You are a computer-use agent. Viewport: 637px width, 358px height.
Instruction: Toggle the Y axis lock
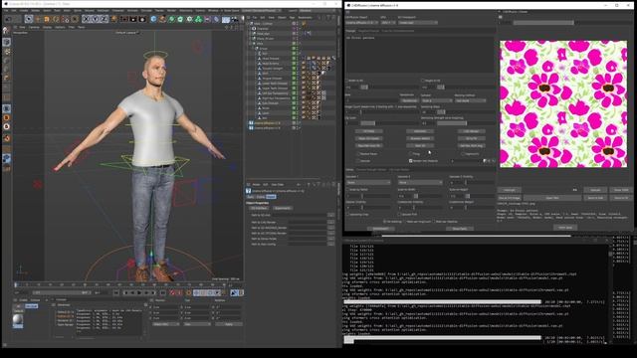[x=95, y=19]
